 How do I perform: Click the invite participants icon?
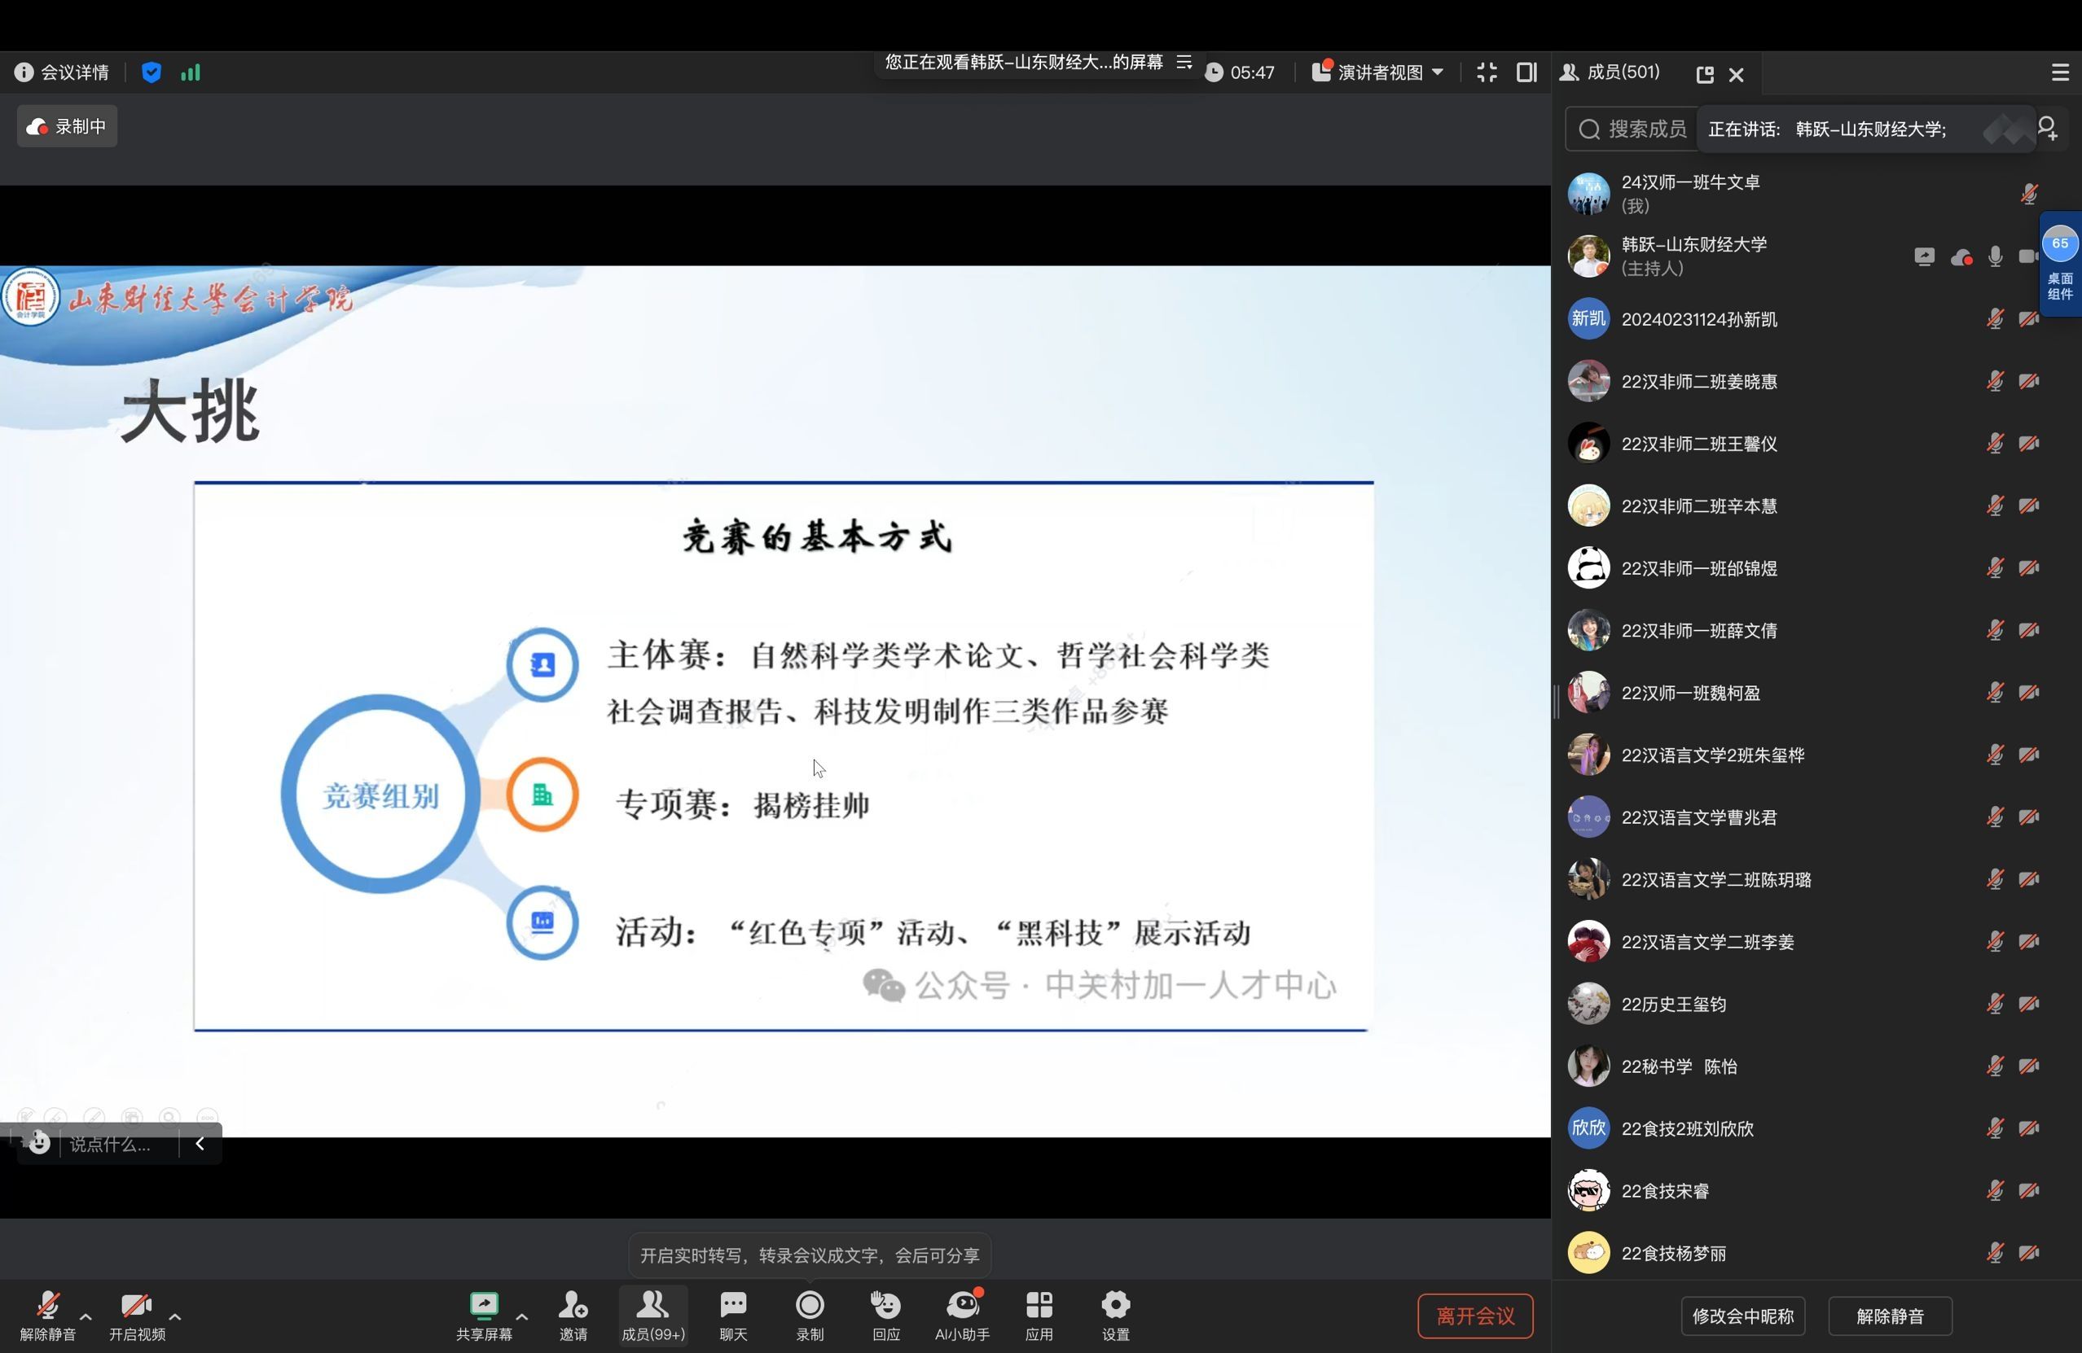[573, 1314]
